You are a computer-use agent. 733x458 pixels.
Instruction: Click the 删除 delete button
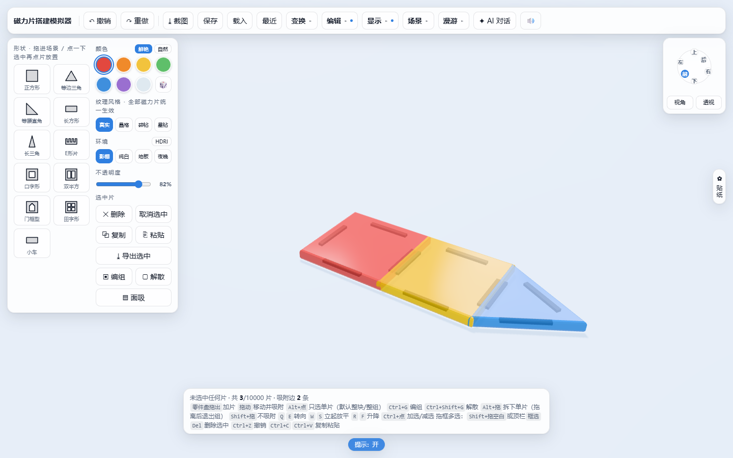point(114,214)
